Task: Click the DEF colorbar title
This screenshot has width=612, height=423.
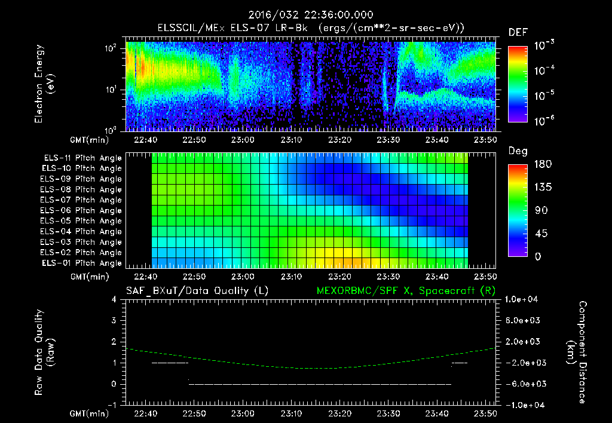Action: point(518,33)
